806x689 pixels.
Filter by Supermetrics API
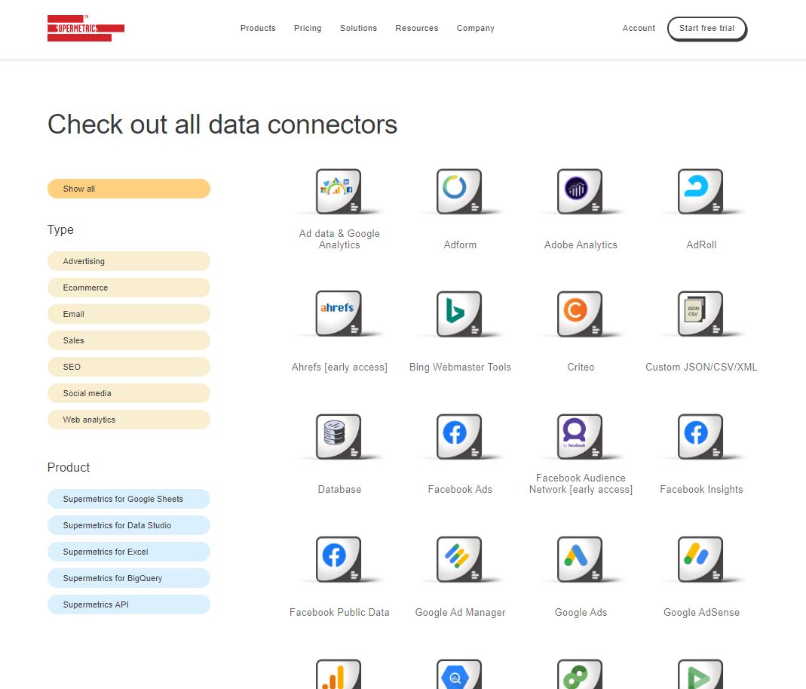tap(129, 604)
